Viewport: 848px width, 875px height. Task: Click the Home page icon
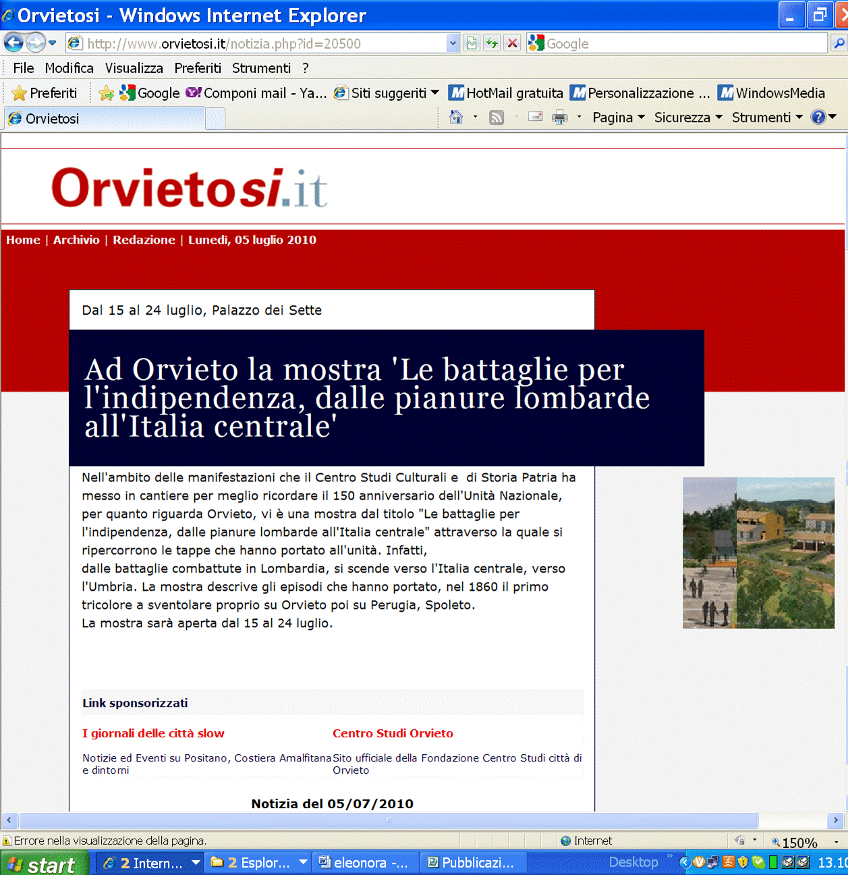[x=456, y=117]
